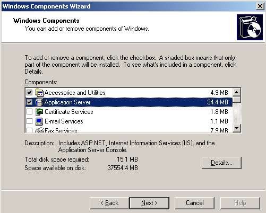The height and width of the screenshot is (213, 266).
Task: Click the 37554.4 MB space available value
Action: [x=123, y=168]
